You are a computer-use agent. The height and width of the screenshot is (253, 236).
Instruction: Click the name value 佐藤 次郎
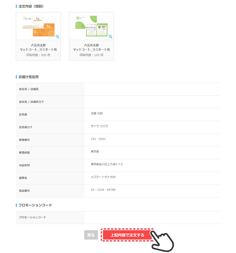(97, 113)
